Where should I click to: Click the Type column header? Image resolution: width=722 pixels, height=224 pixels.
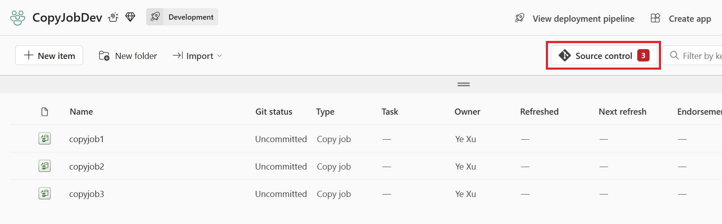(325, 112)
